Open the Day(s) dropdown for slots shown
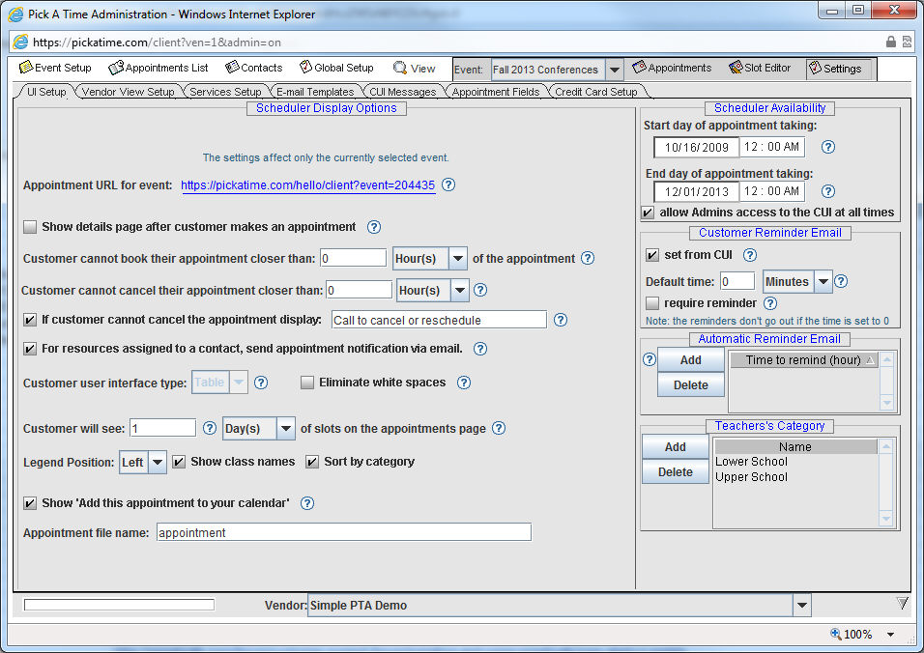 285,428
